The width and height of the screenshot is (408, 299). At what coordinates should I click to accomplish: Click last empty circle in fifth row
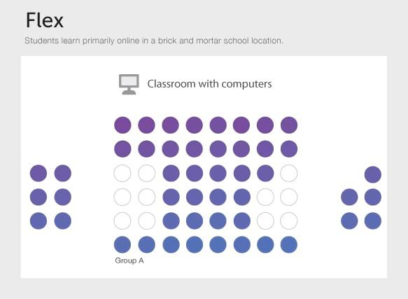[289, 221]
